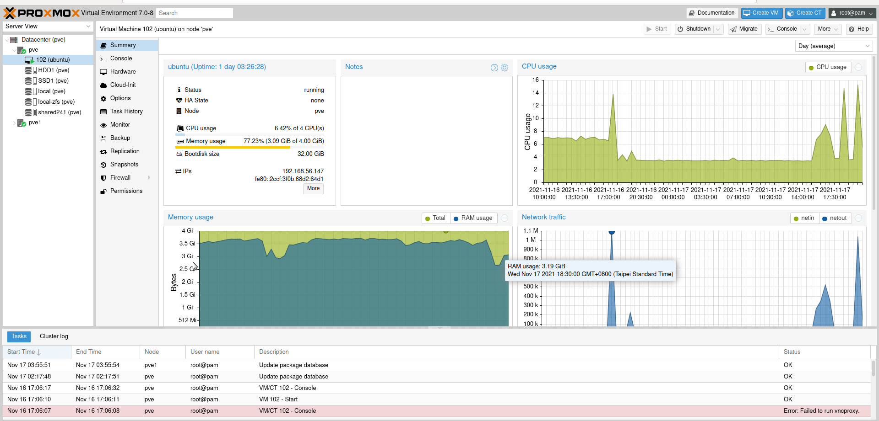Screen dimensions: 879x421
Task: Select SSD1 (pve) storage
Action: pyautogui.click(x=53, y=81)
